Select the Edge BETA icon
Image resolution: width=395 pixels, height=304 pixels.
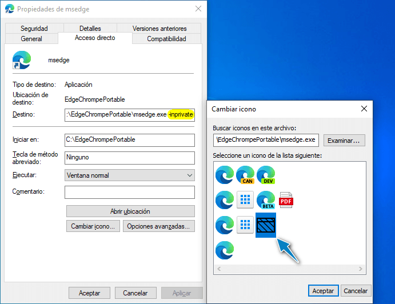click(x=266, y=200)
